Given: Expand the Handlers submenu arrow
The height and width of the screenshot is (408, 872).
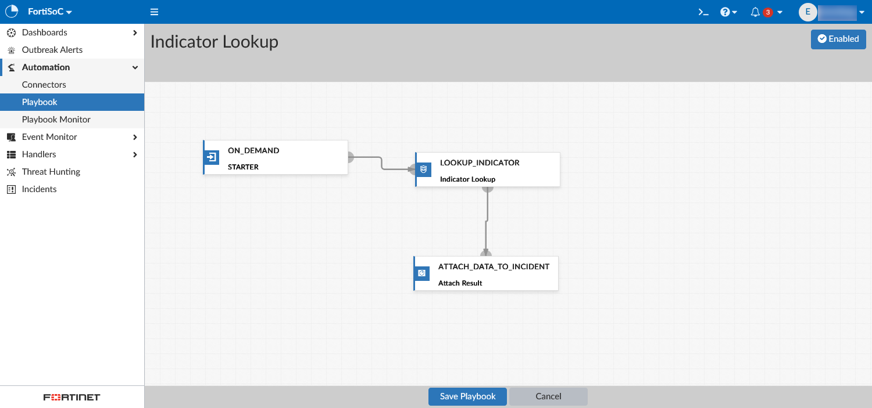Looking at the screenshot, I should click(x=135, y=154).
